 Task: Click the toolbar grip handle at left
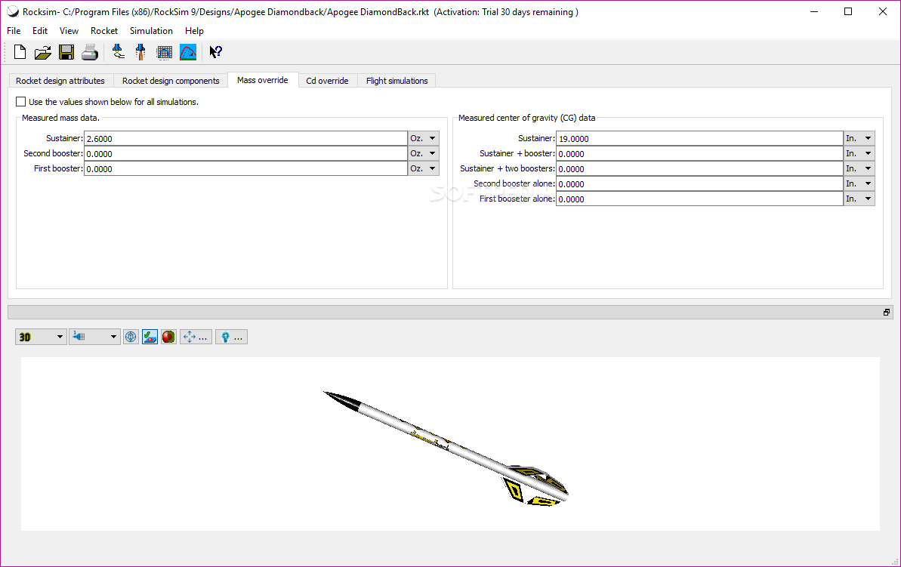pos(6,52)
